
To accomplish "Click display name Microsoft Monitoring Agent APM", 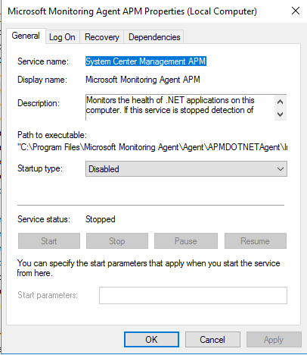I will click(x=143, y=80).
